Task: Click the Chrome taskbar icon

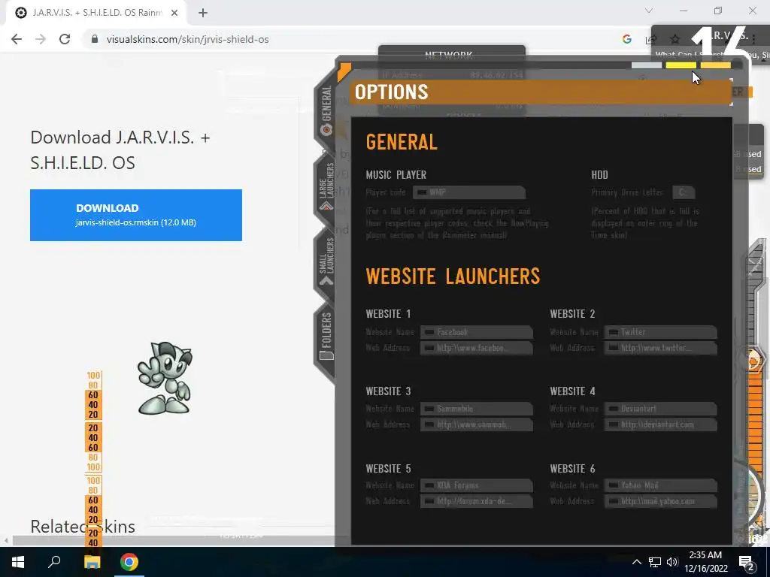Action: 129,562
